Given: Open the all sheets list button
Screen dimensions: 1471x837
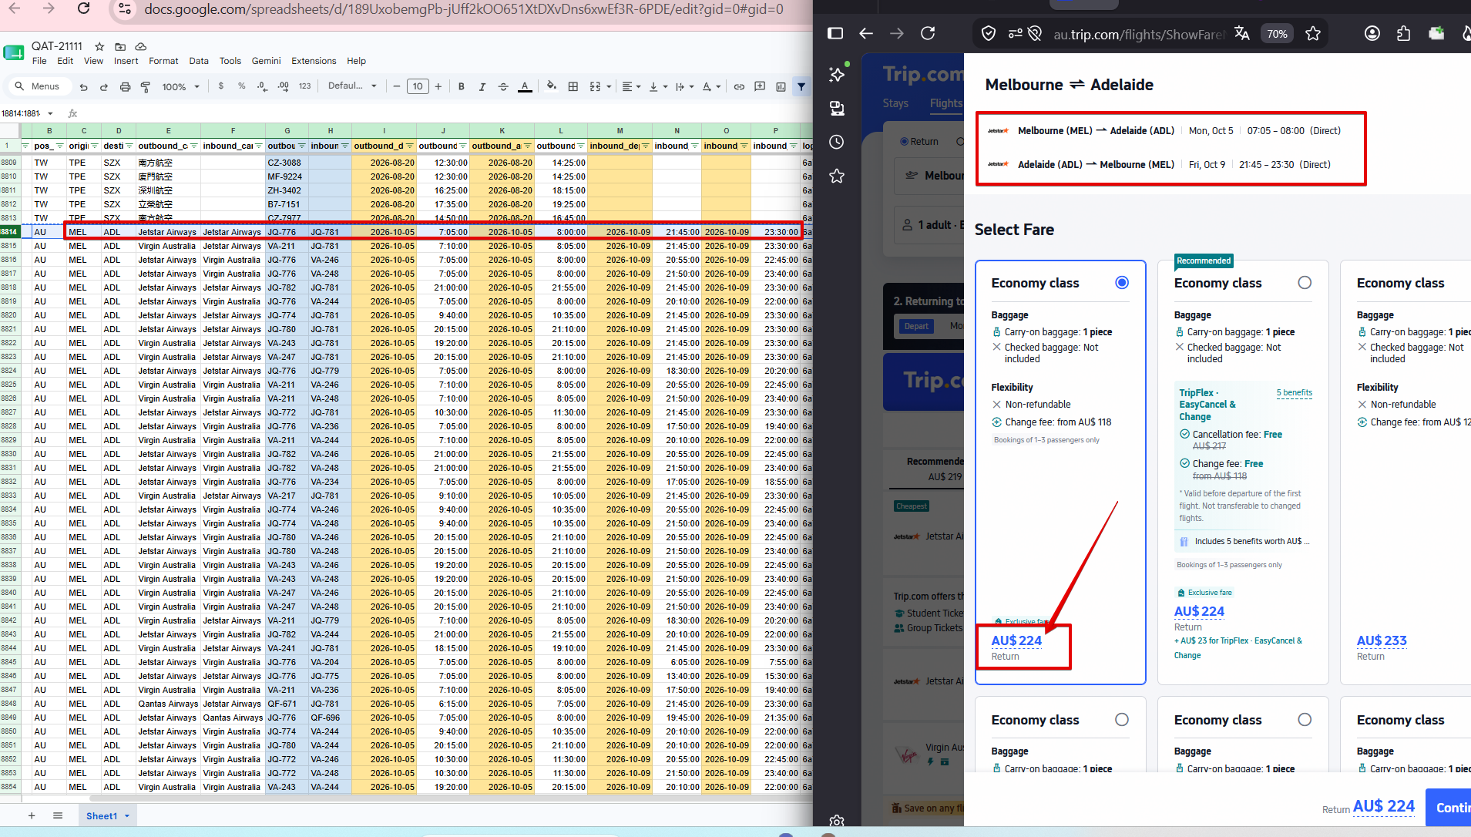Looking at the screenshot, I should pos(58,815).
